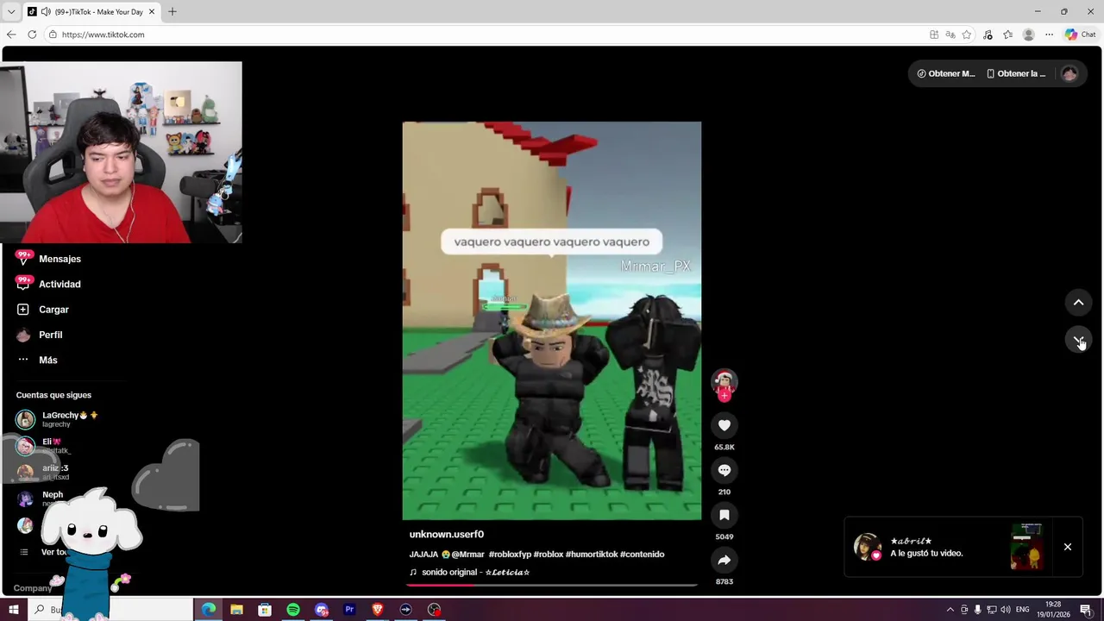
Task: Open a new tab with the plus button
Action: (x=172, y=11)
